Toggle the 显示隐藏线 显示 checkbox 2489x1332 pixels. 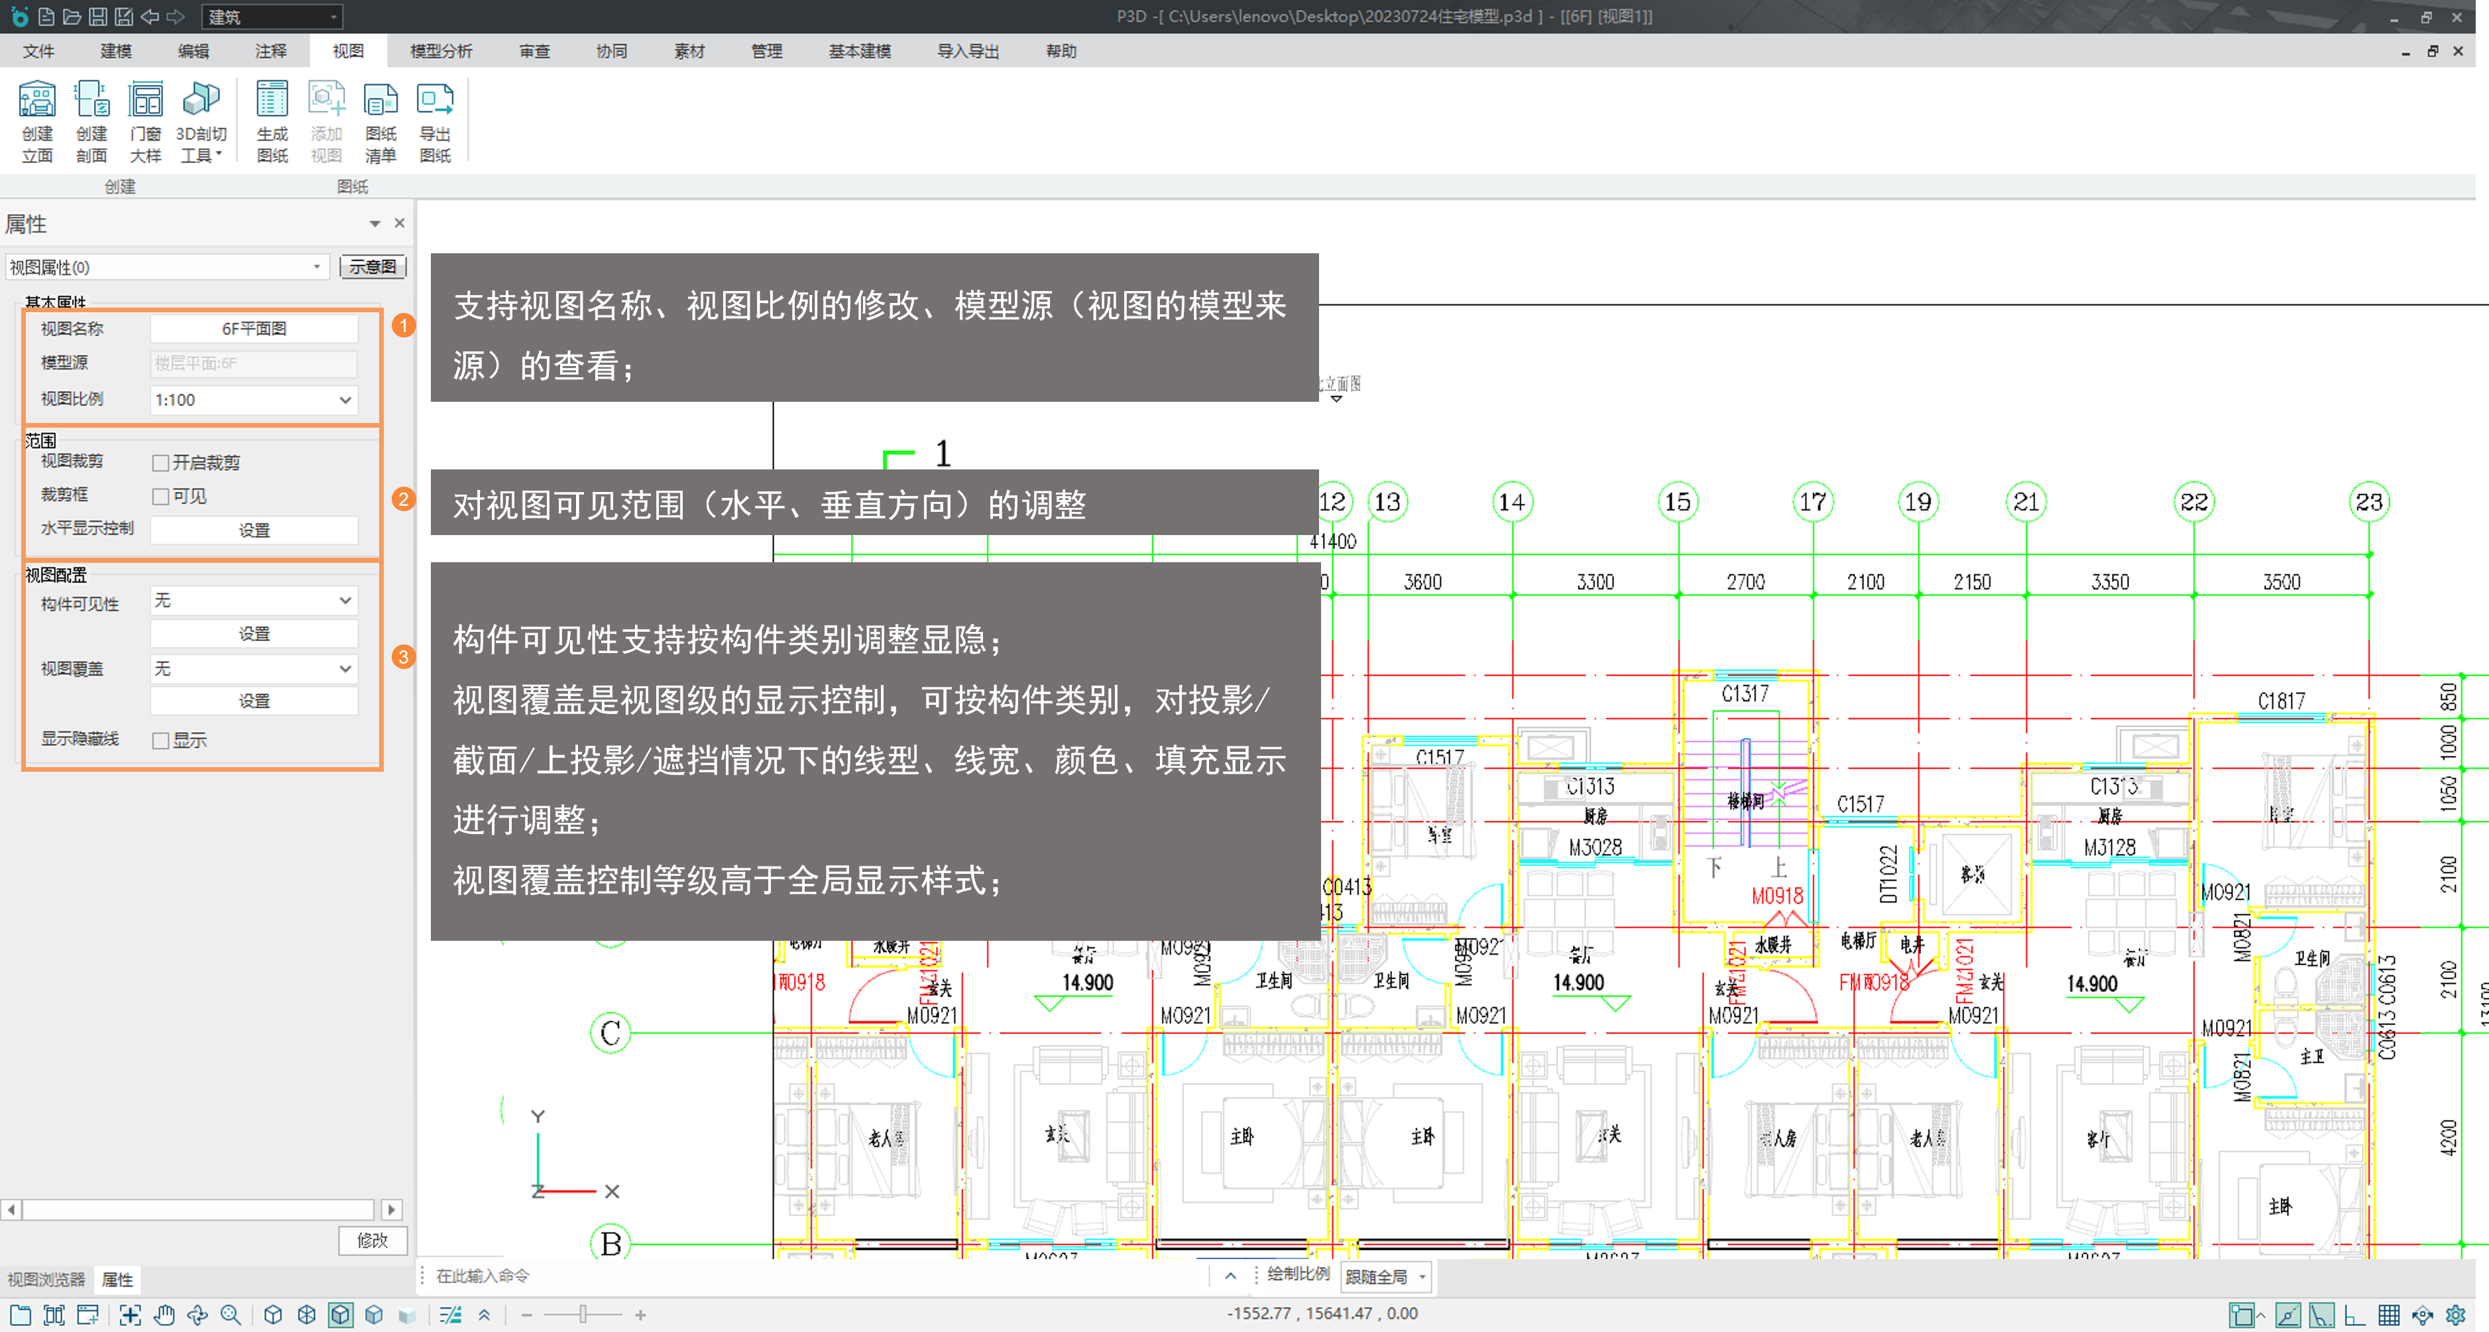coord(161,741)
